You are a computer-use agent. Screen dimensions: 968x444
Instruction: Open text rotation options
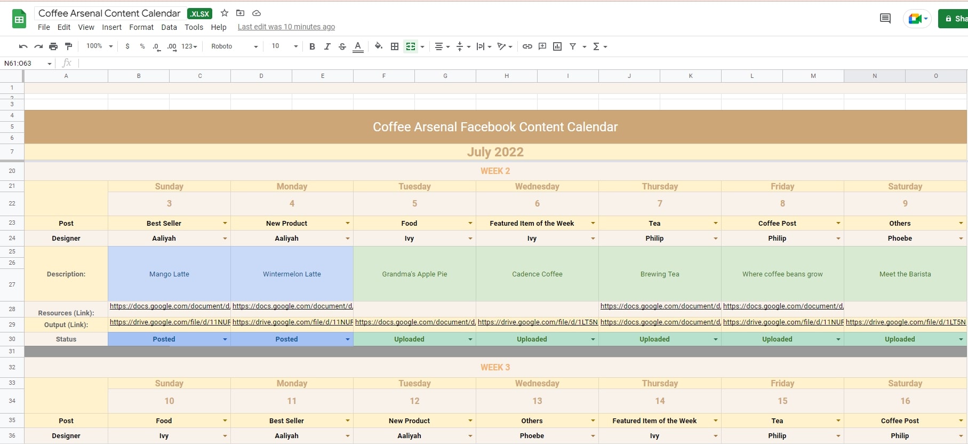click(x=505, y=46)
